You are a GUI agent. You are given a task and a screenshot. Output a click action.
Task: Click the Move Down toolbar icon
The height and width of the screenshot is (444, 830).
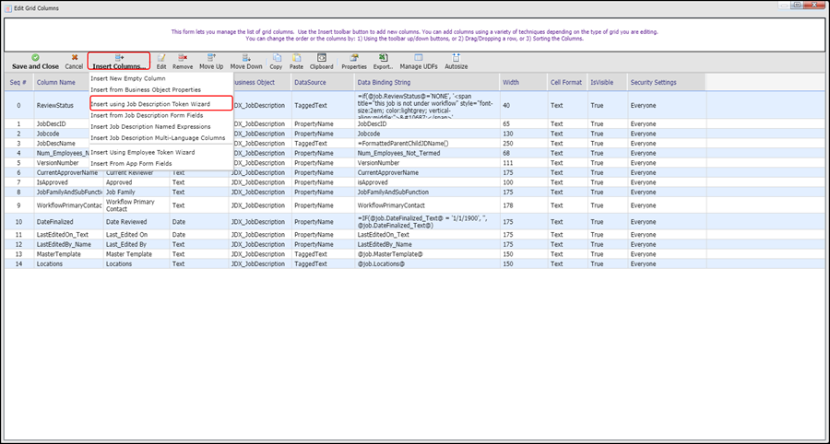[246, 61]
